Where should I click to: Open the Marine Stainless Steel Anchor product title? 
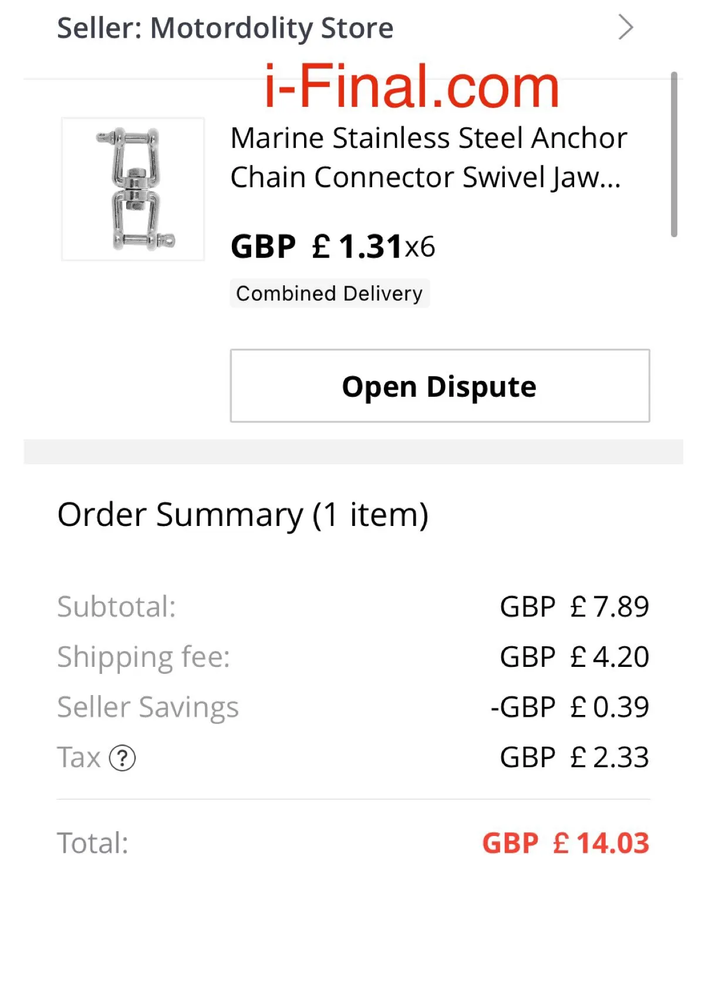[x=428, y=157]
